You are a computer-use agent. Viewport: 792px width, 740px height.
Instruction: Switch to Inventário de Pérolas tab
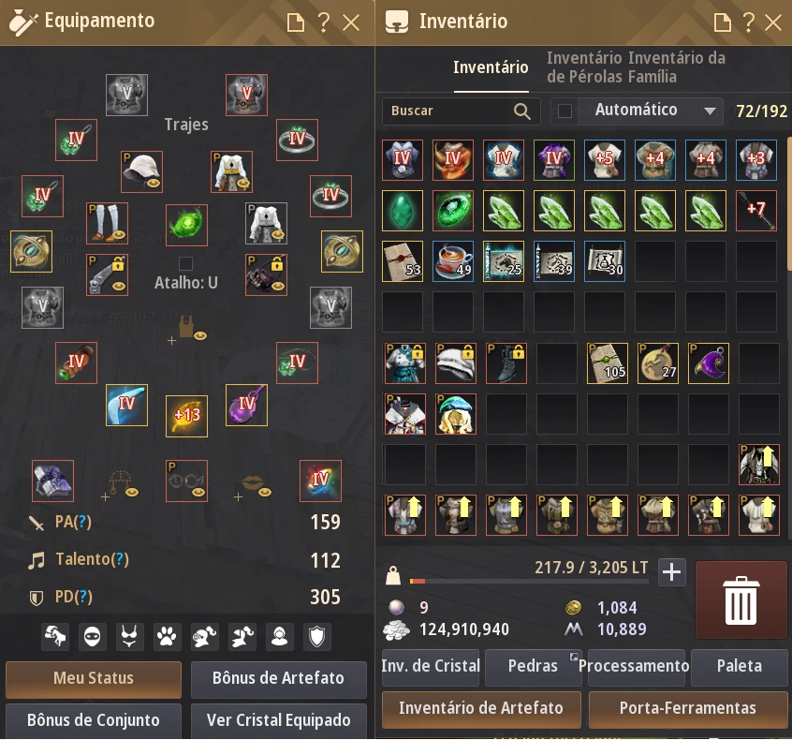tap(585, 67)
